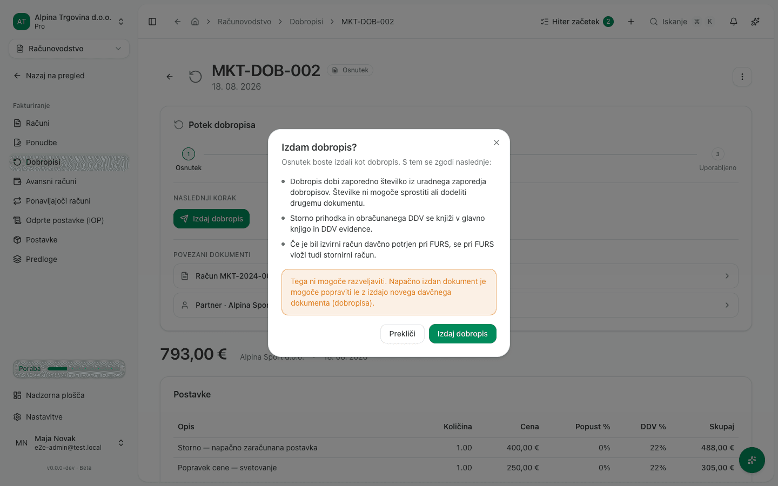Open the home icon in breadcrumb

(195, 22)
